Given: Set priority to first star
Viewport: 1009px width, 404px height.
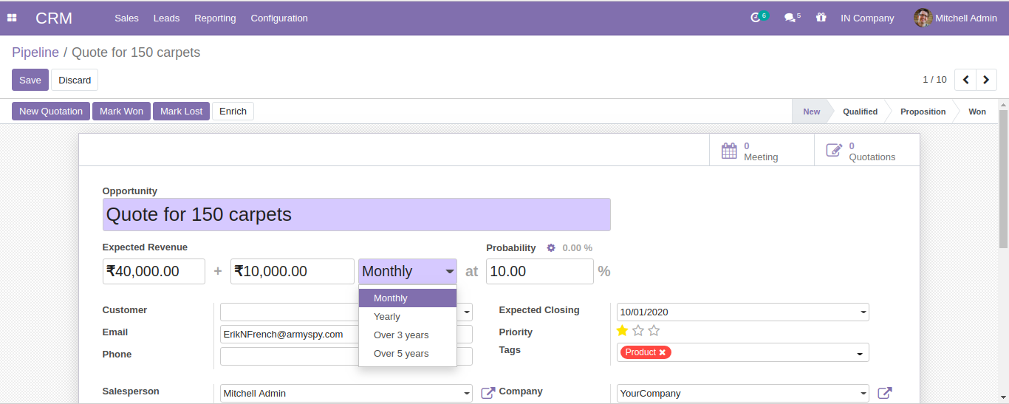Looking at the screenshot, I should (x=622, y=330).
